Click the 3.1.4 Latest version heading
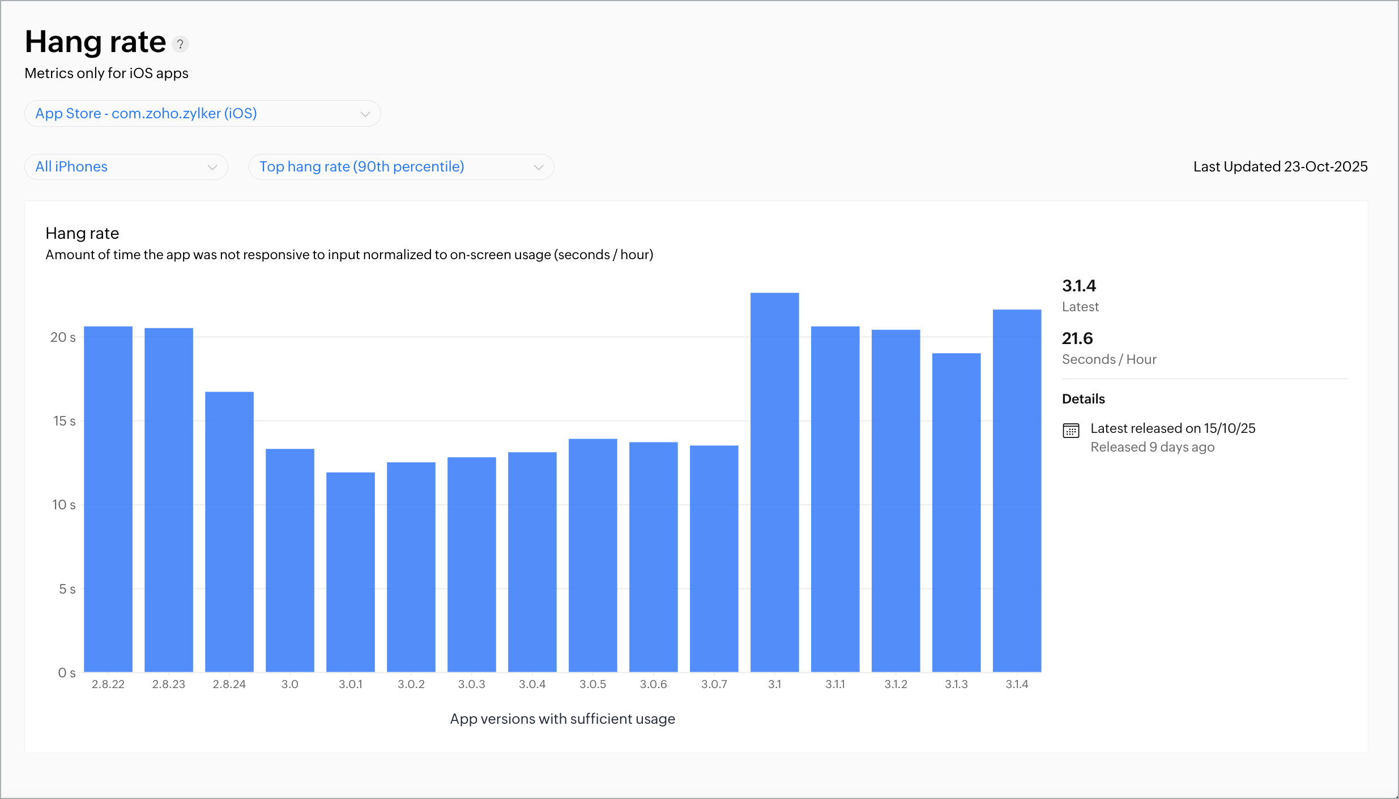Screen dimensions: 1399x799 click(x=1078, y=286)
